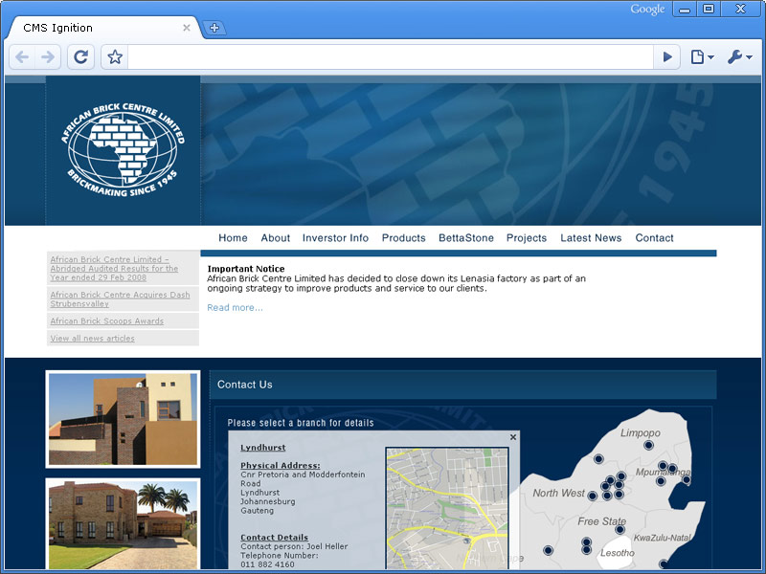This screenshot has width=766, height=574.
Task: Click the Read more... link
Action: [x=235, y=307]
